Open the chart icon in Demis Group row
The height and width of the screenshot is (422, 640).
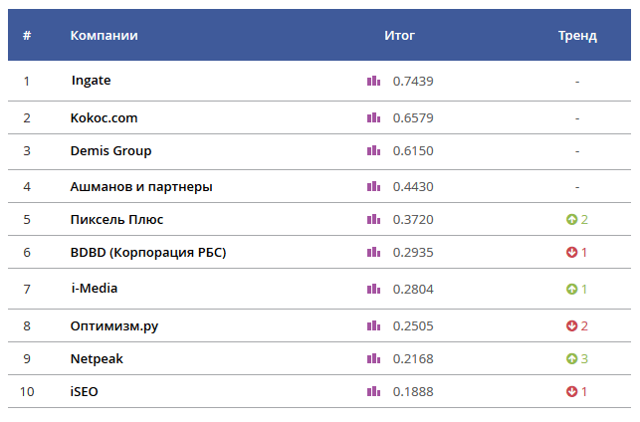(x=373, y=150)
